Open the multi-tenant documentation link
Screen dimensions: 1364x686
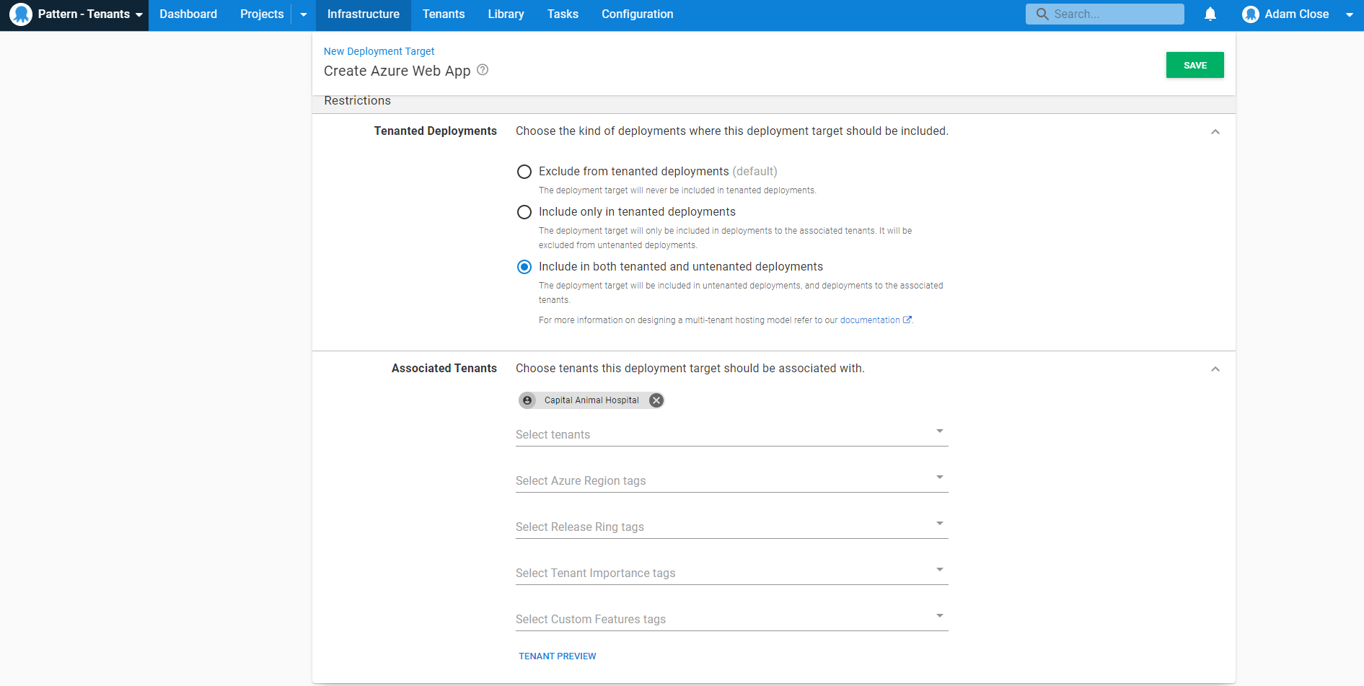point(870,320)
